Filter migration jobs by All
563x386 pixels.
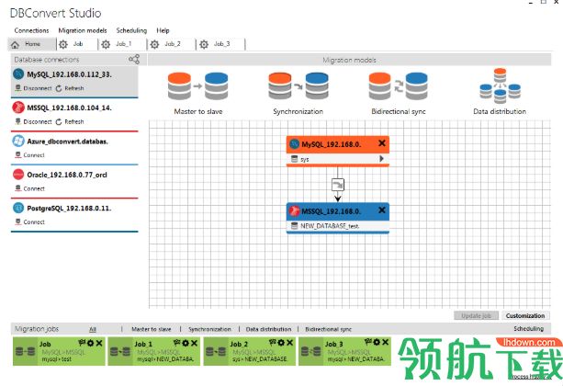click(x=93, y=329)
